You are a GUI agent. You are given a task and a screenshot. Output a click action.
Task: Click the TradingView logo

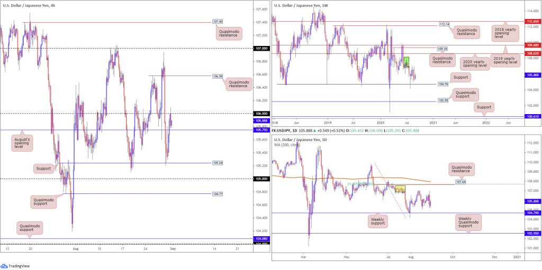click(x=15, y=266)
